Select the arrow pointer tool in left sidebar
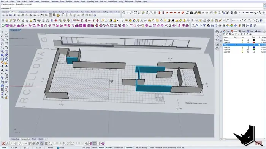Image resolution: width=266 pixels, height=149 pixels. [2, 32]
